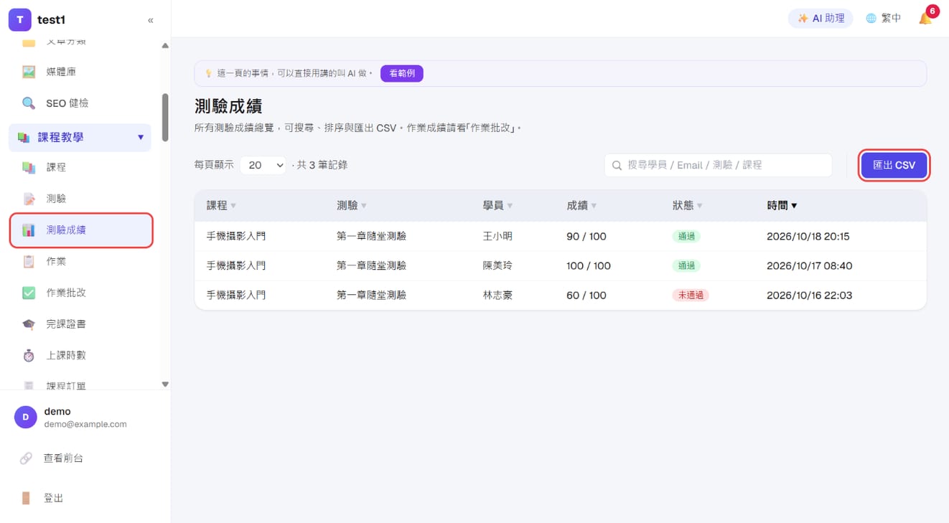Toggle sort on 時間 column
The image size is (949, 523).
[782, 206]
